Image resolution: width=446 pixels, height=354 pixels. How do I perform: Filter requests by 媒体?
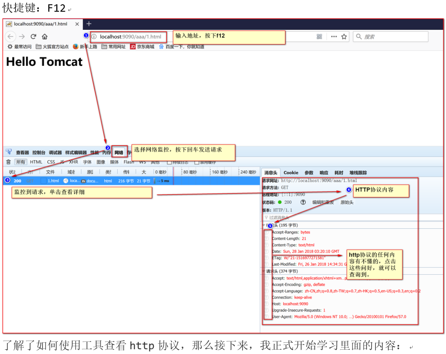point(114,162)
